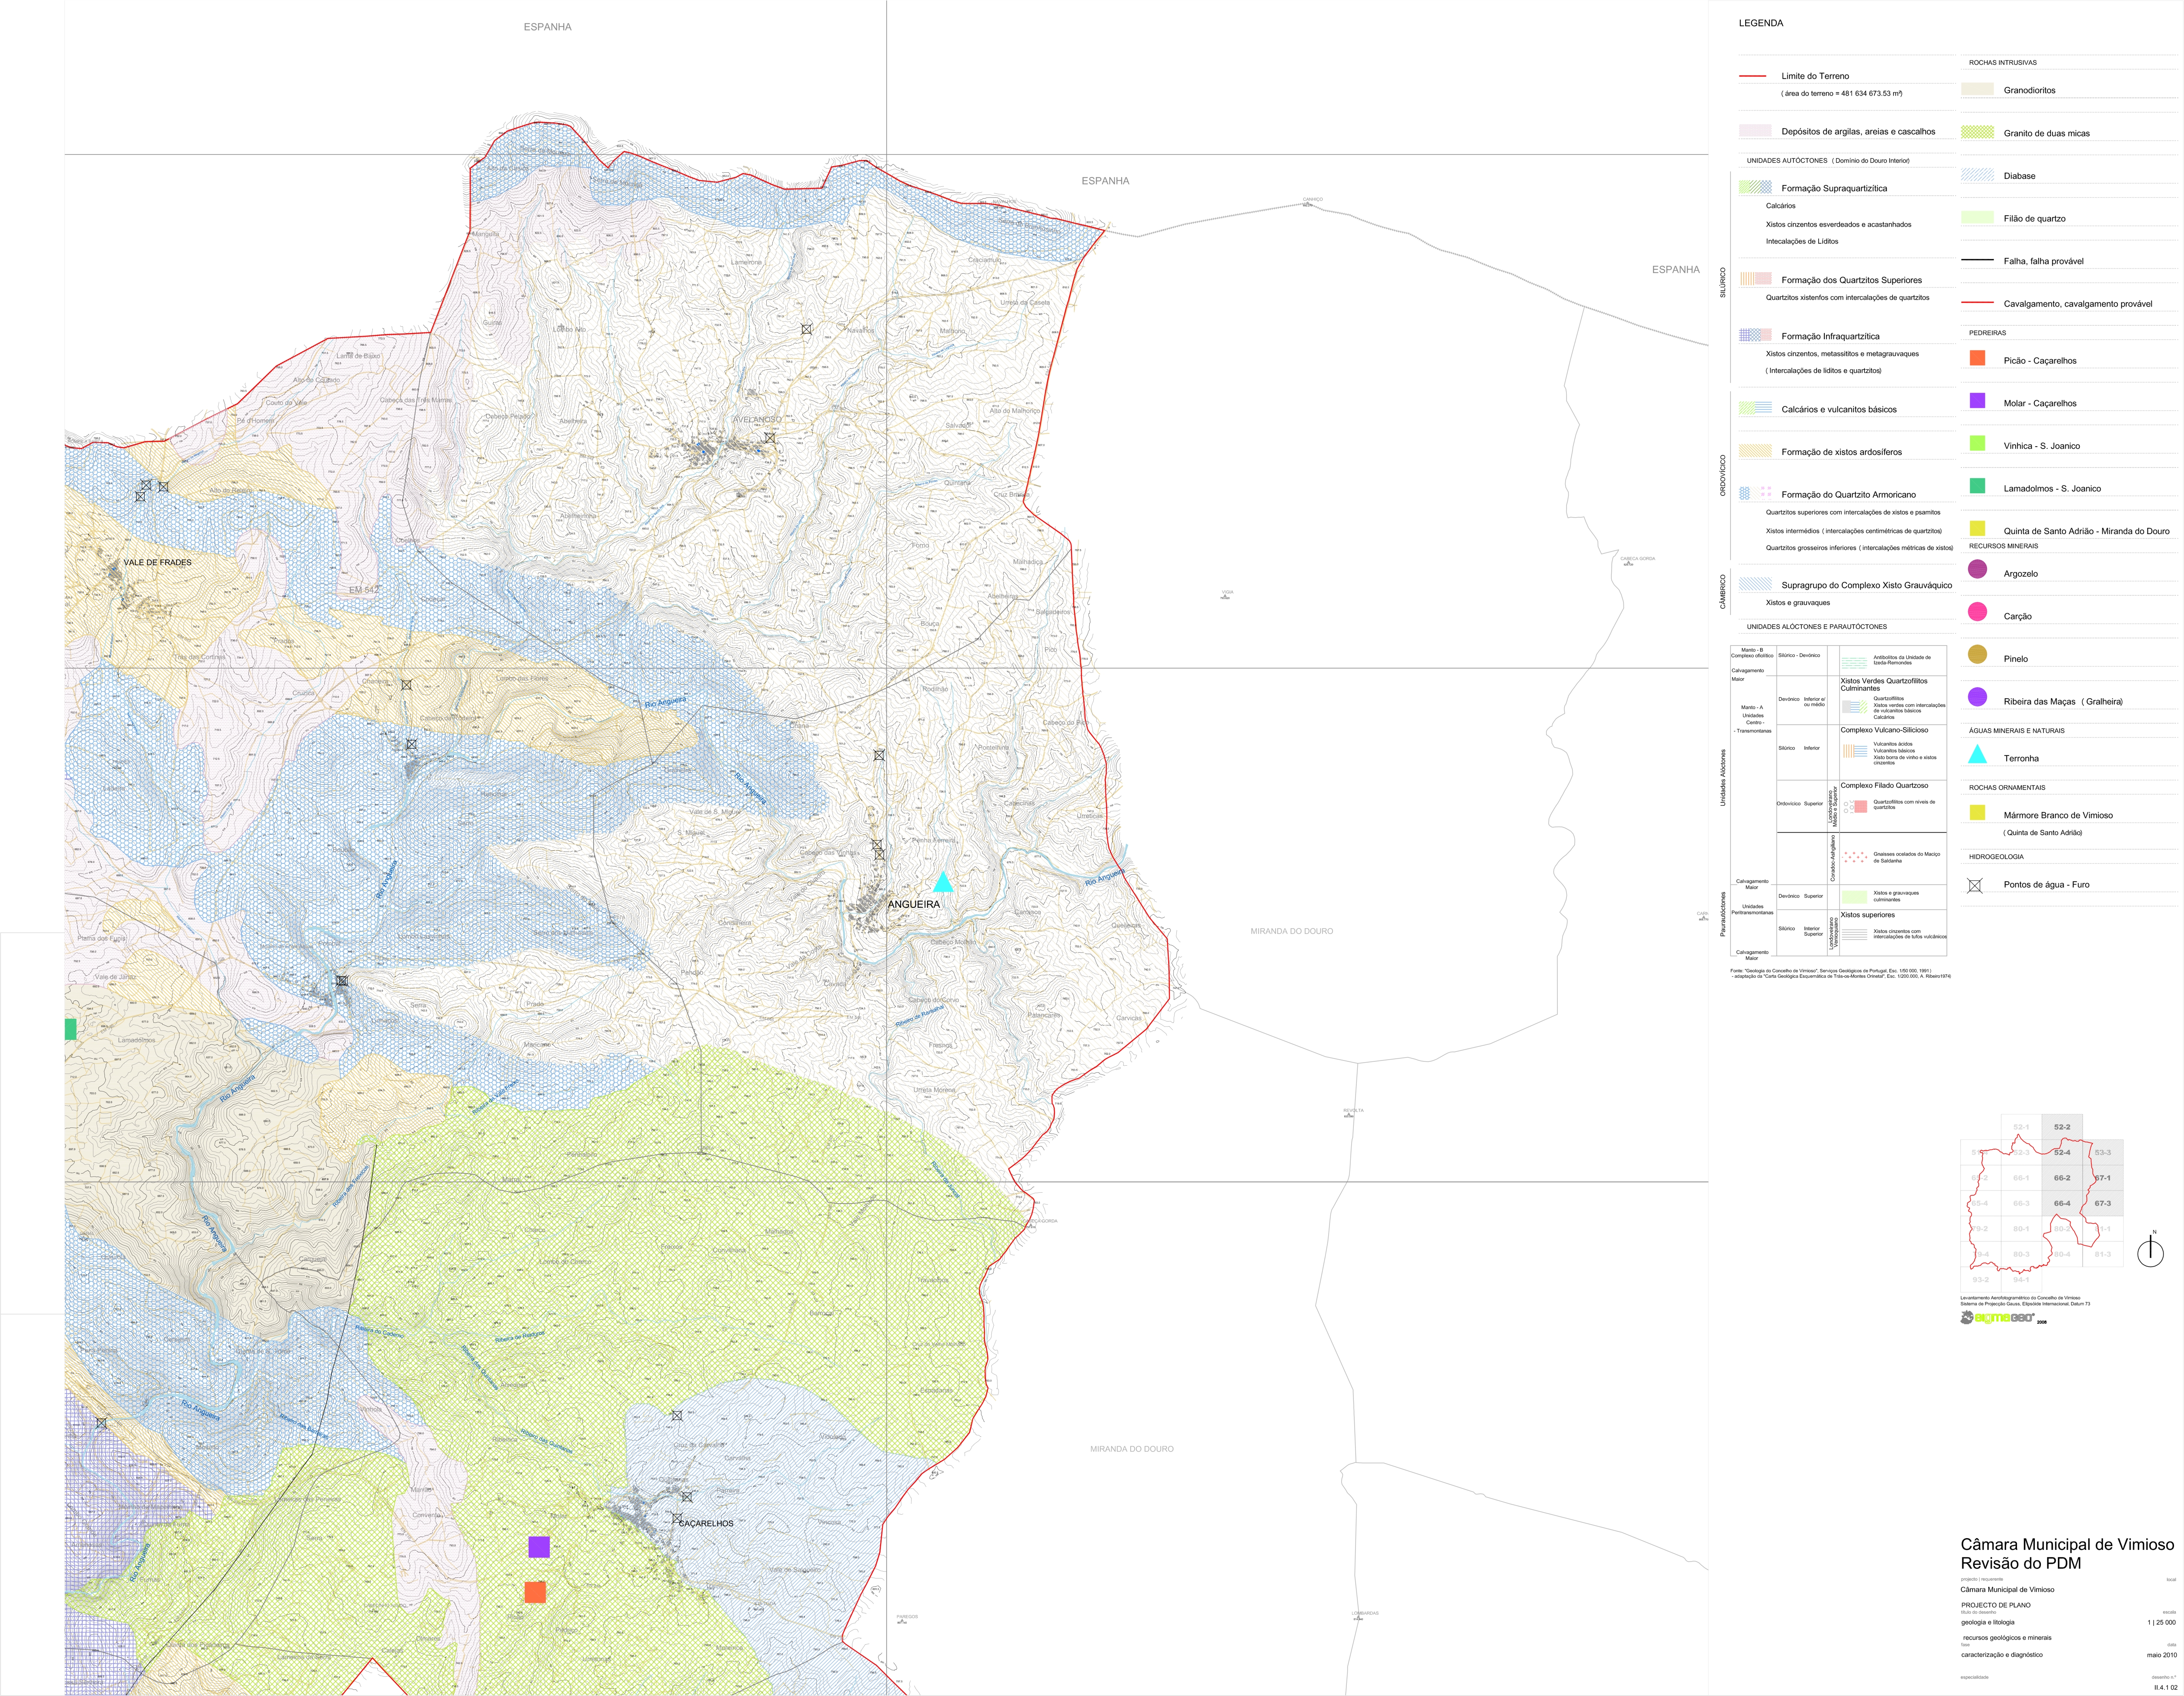Click the ANGUEIRA village label on the map
2184x1696 pixels.
tap(914, 904)
